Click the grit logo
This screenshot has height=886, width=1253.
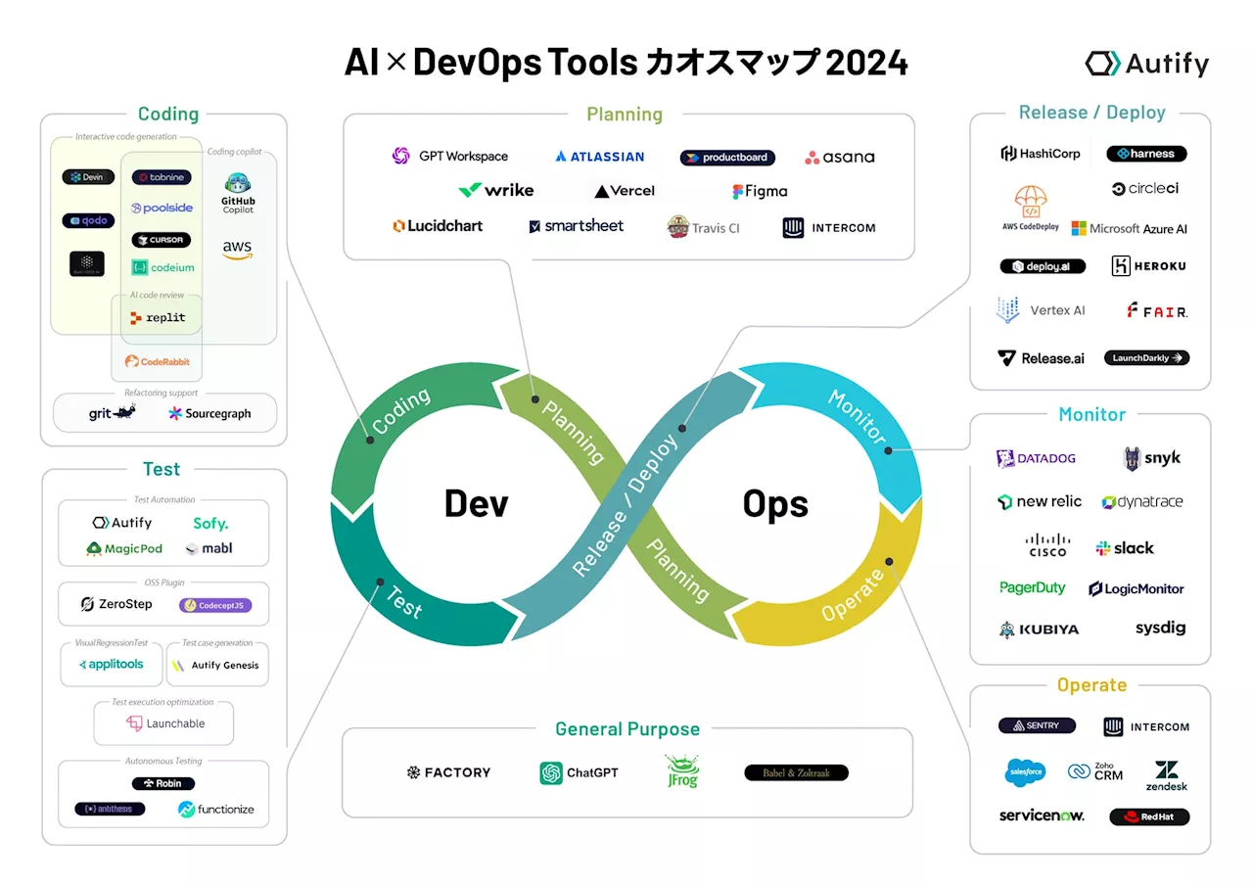(x=112, y=413)
